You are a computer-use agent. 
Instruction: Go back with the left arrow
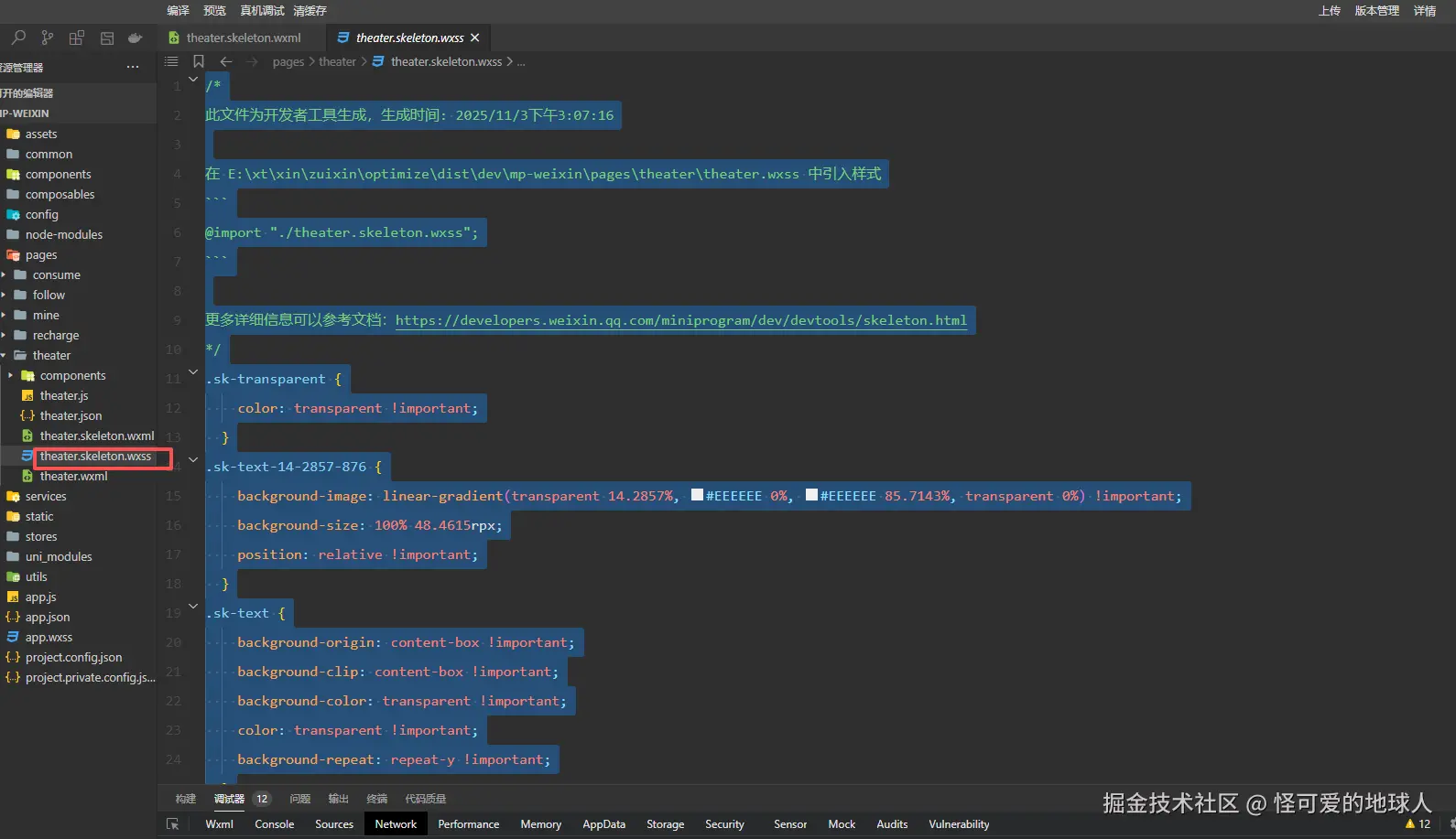226,61
